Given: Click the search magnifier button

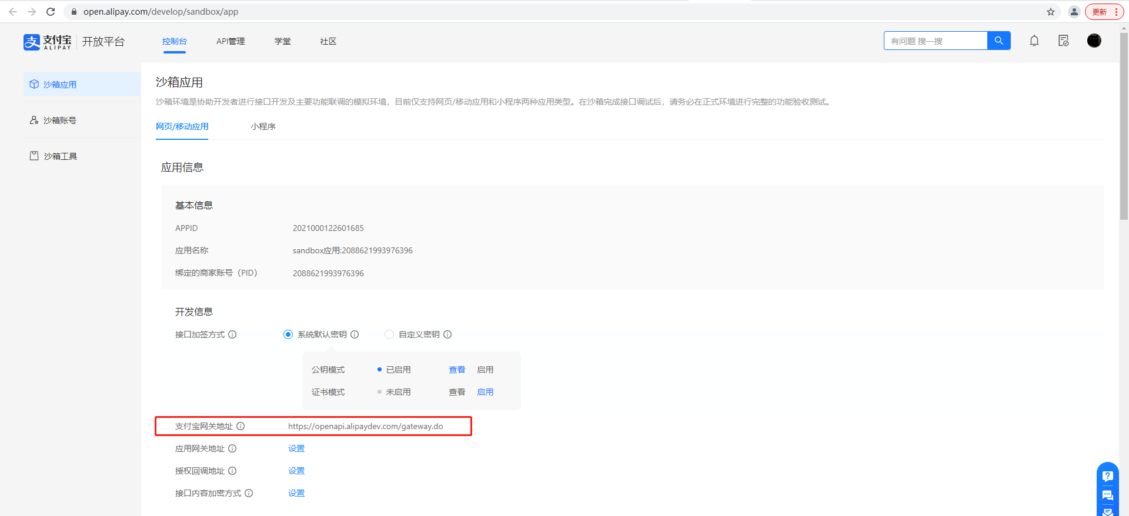Looking at the screenshot, I should coord(998,41).
